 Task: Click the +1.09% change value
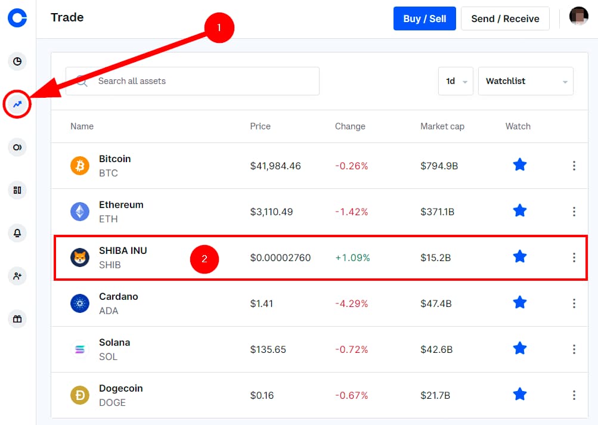(x=353, y=258)
